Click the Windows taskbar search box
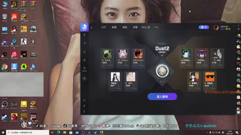241x135 pixels. pos(28,132)
